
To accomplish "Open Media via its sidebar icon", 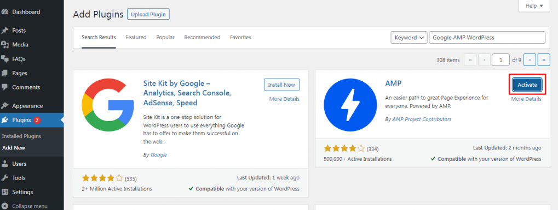I will [x=4, y=45].
